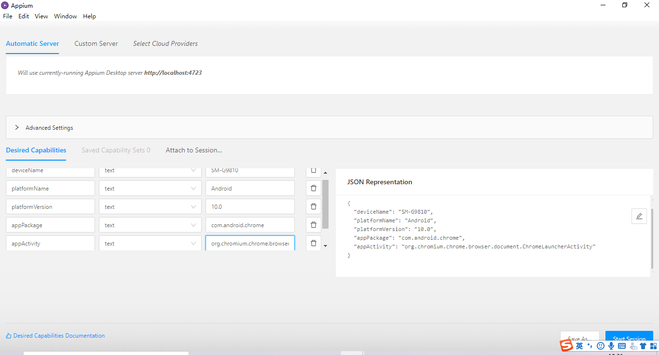This screenshot has width=659, height=355.
Task: Open the type dropdown for appActivity
Action: click(150, 243)
